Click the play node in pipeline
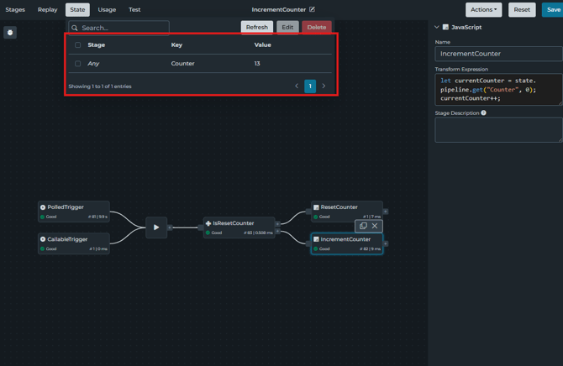The height and width of the screenshot is (366, 563). 156,227
